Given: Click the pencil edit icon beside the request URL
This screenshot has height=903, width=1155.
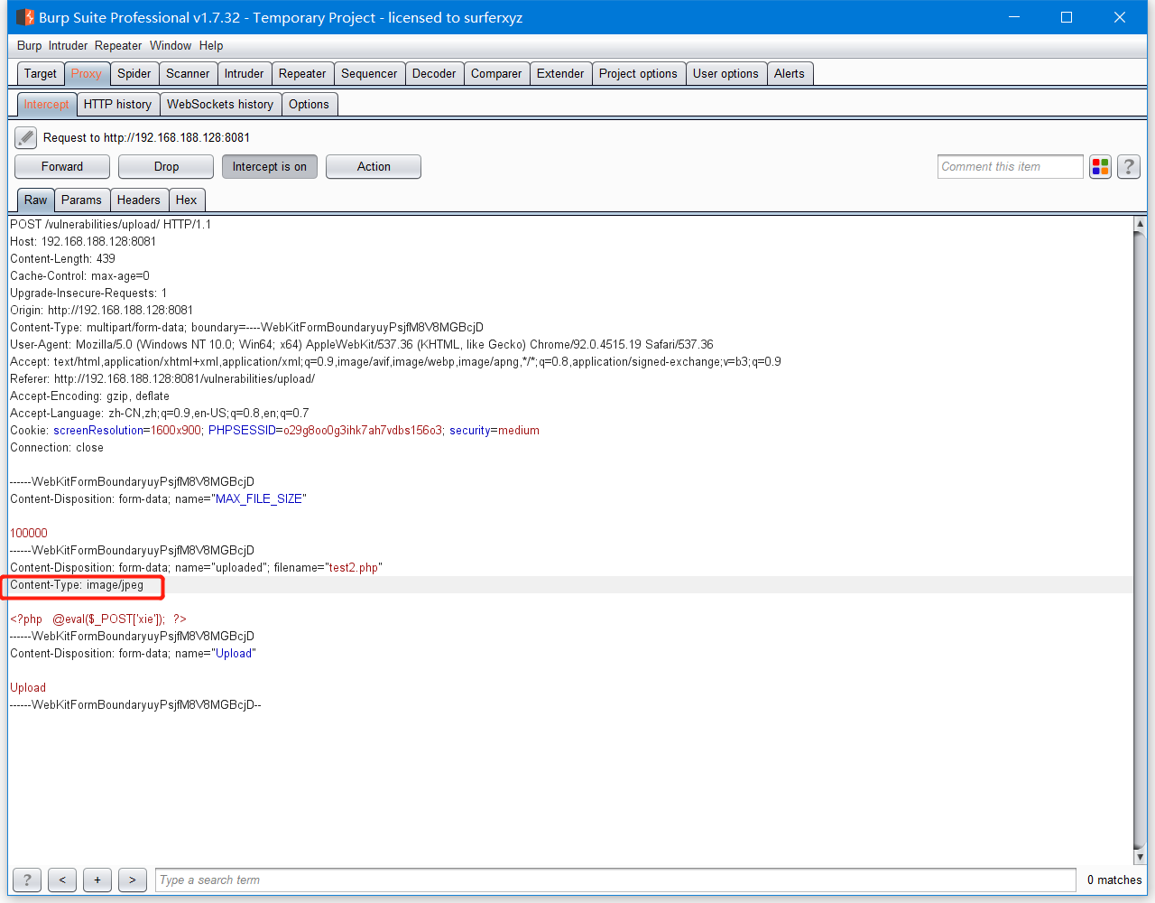Looking at the screenshot, I should (26, 137).
